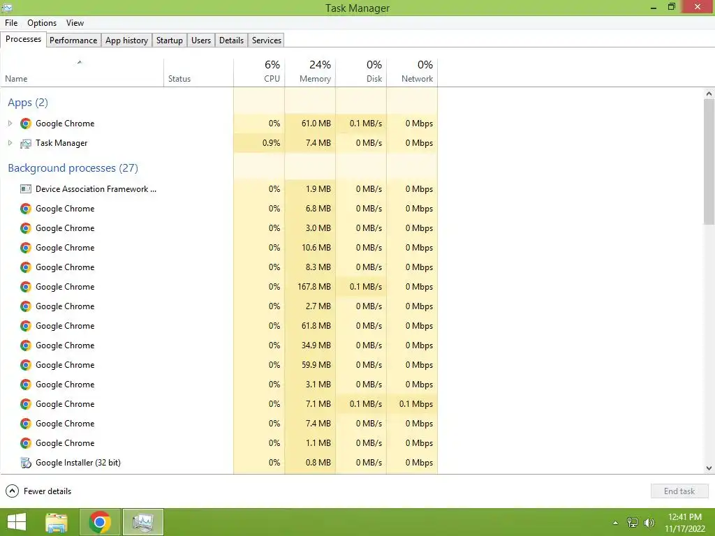Sort processes by Network column

pos(412,72)
